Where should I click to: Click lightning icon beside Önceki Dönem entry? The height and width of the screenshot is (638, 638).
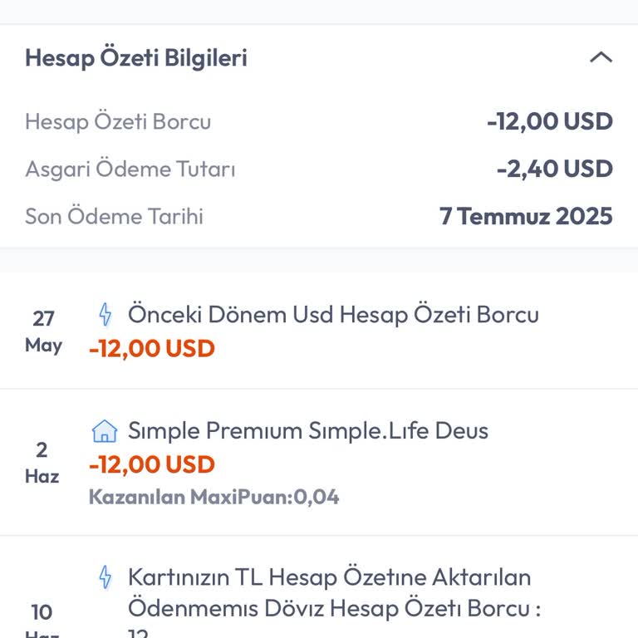coord(105,315)
